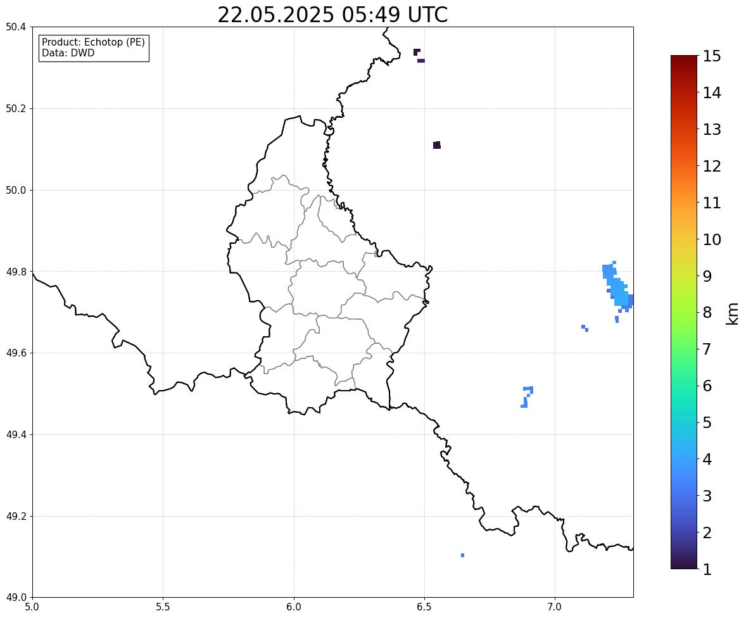Click the y-axis label '49.8'
Screen dimensions: 746x618
(x=16, y=272)
